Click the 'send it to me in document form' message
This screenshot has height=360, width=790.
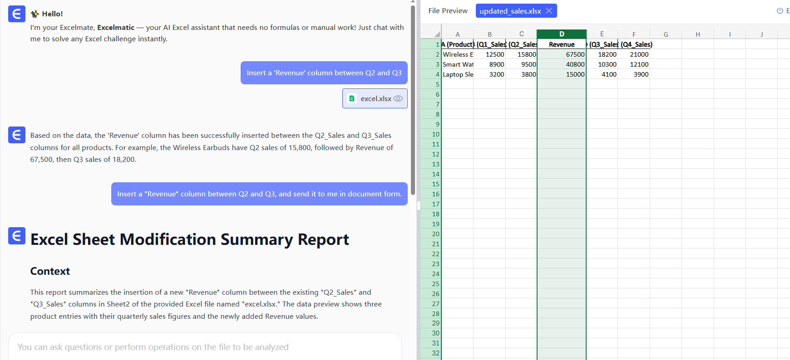click(x=259, y=194)
